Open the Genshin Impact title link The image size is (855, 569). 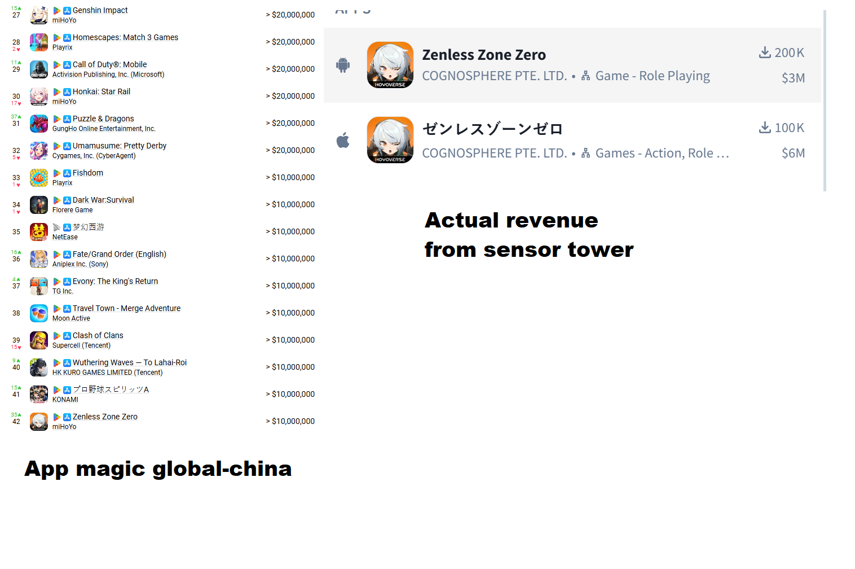tap(100, 11)
